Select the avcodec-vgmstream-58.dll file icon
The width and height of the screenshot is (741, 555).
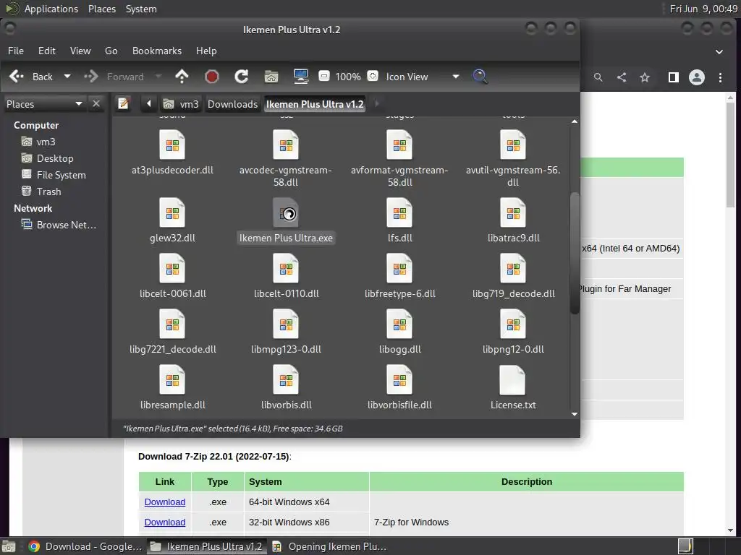(286, 145)
